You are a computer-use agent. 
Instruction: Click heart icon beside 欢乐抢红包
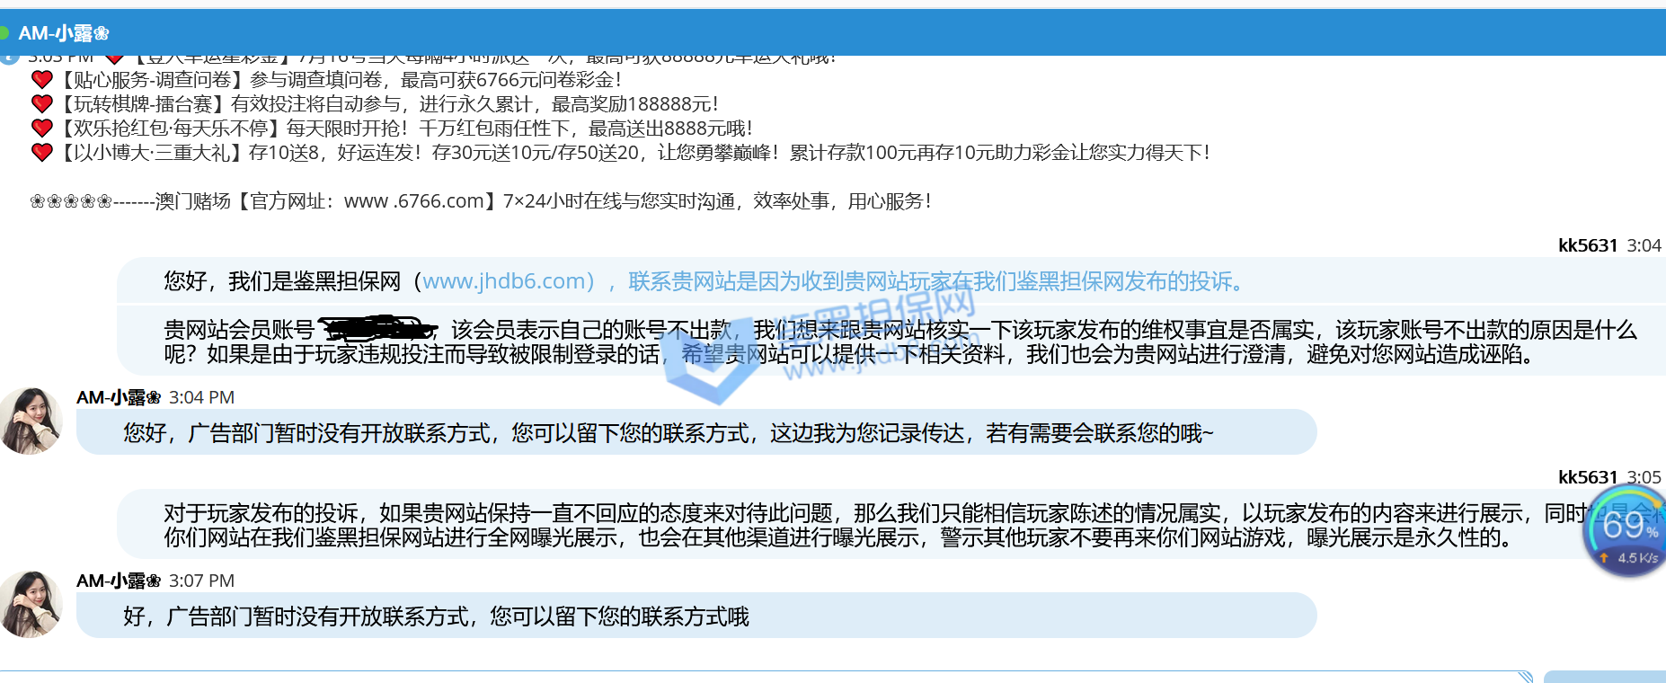point(42,129)
